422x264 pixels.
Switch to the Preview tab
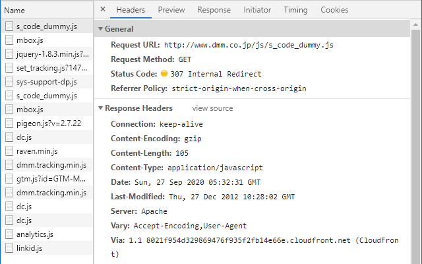point(171,10)
